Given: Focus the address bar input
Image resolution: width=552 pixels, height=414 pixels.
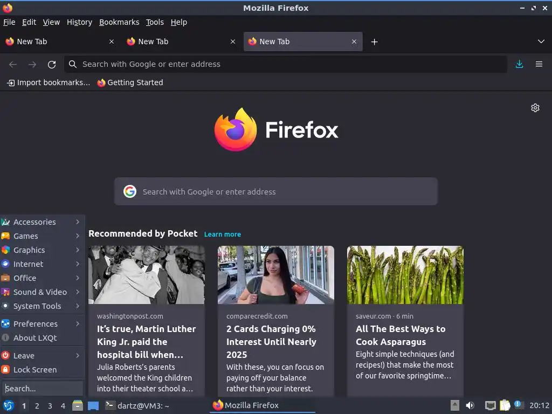Looking at the screenshot, I should [285, 64].
